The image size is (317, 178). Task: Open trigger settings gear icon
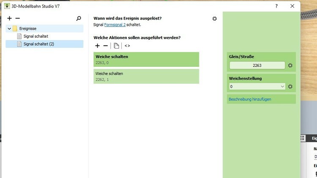pyautogui.click(x=214, y=19)
